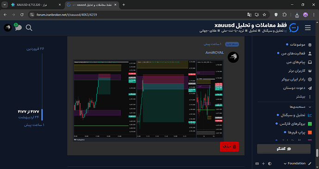Open the browser three-dot menu

(x=313, y=15)
